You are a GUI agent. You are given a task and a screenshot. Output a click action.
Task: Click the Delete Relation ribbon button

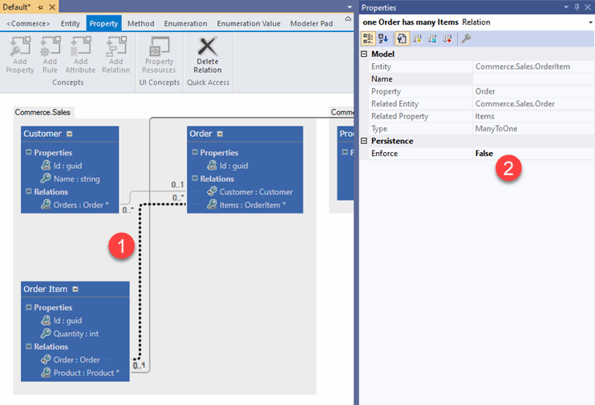pos(208,56)
